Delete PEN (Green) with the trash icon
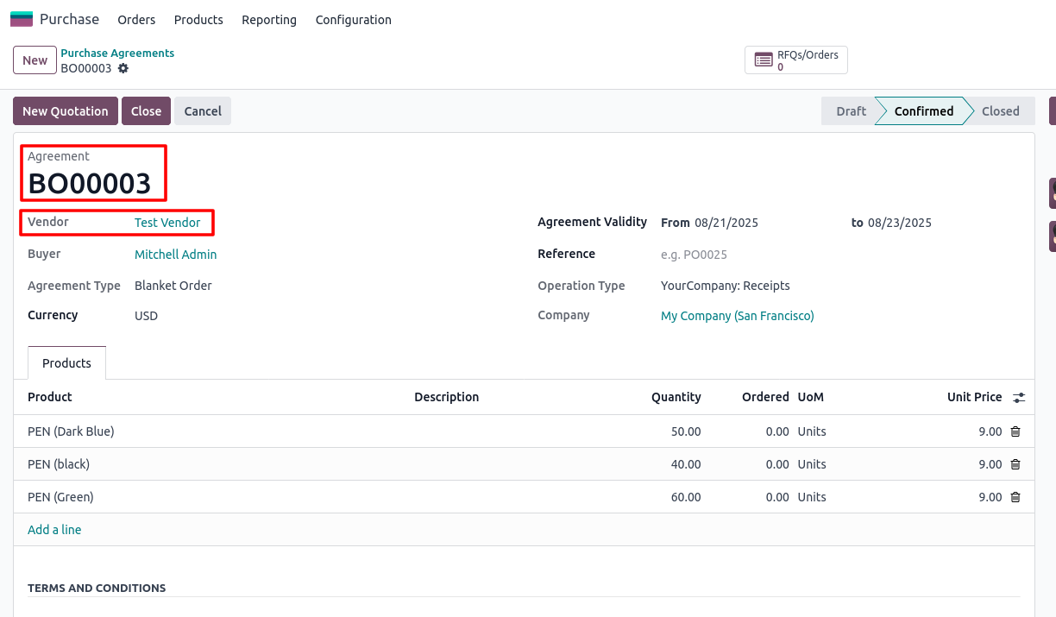The height and width of the screenshot is (617, 1056). 1015,496
